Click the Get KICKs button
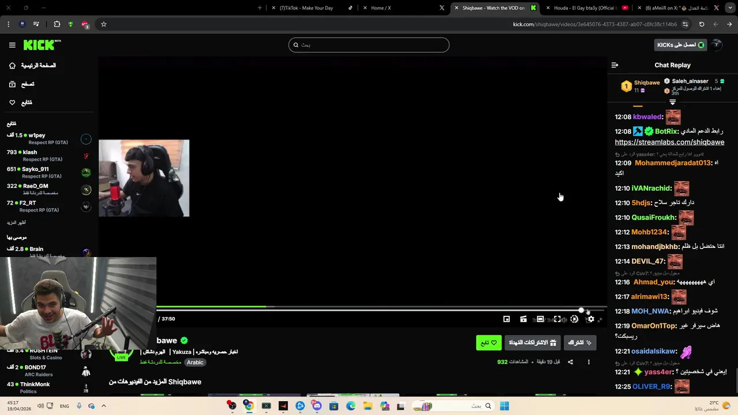Image resolution: width=738 pixels, height=415 pixels. click(x=680, y=45)
